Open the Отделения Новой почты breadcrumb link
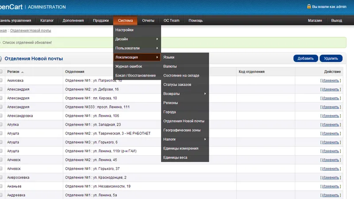 click(31, 31)
